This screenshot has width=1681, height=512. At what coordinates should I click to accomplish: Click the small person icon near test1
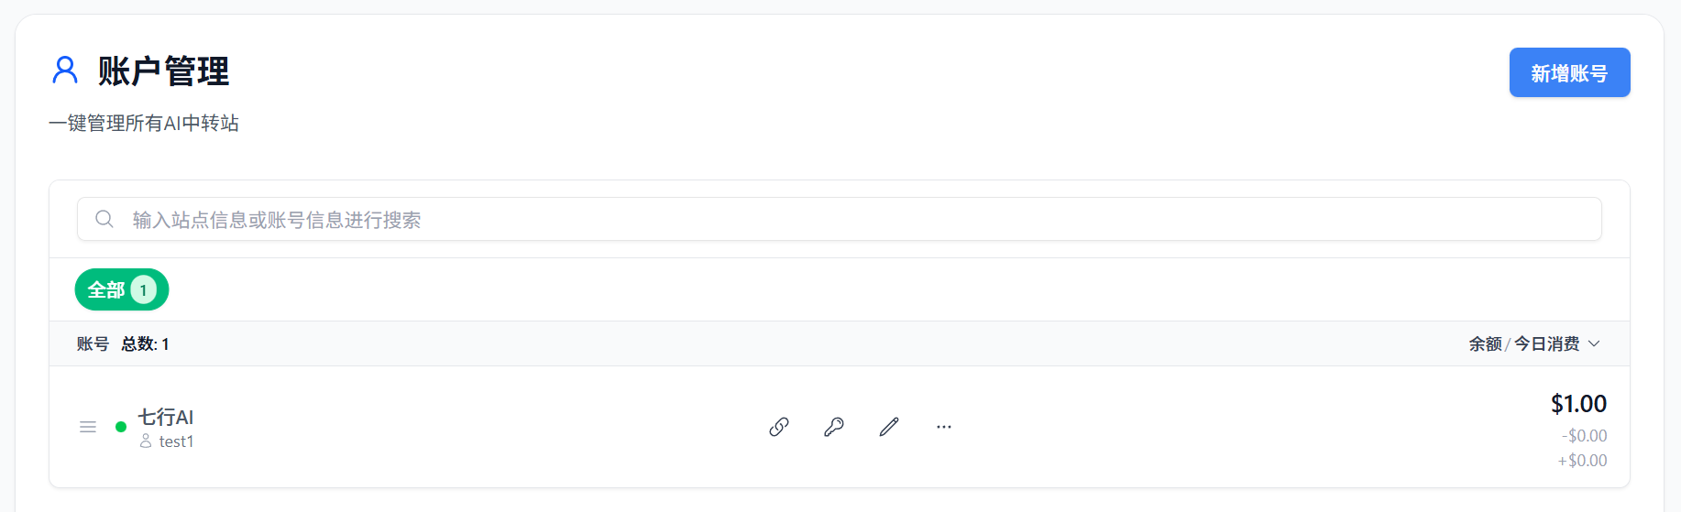tap(146, 441)
